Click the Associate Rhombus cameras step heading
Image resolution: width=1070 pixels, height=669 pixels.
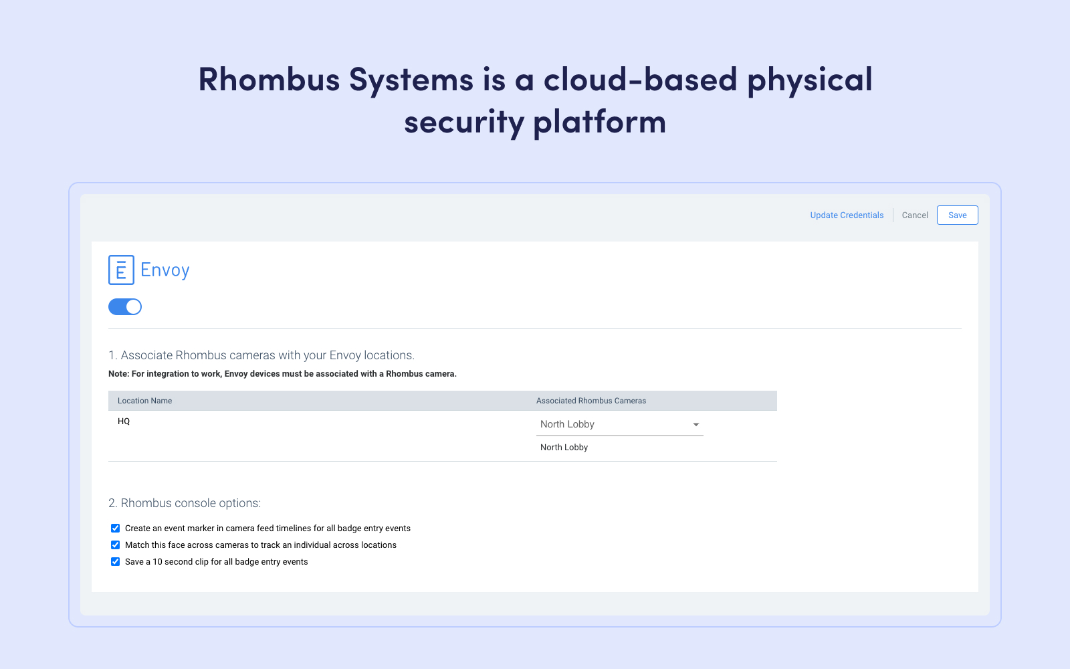(x=261, y=355)
